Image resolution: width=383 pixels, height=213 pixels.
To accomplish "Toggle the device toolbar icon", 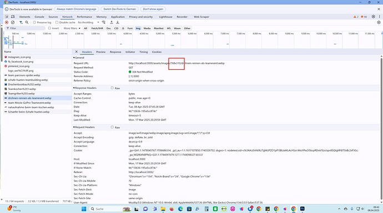I will click(13, 17).
